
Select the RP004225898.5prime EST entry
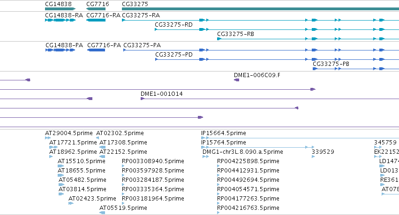[x=248, y=163]
